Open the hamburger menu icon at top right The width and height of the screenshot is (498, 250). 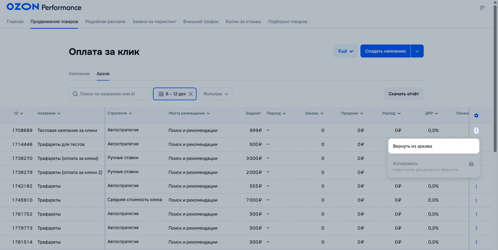(482, 8)
